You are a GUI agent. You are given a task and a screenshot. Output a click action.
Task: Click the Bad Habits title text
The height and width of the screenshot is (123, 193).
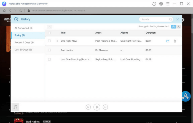[x=67, y=50]
